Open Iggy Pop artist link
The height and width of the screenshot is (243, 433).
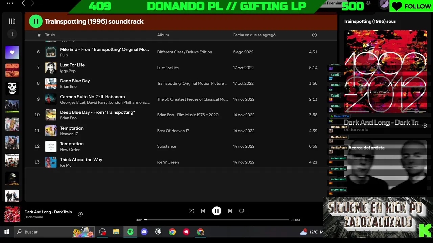coord(68,71)
